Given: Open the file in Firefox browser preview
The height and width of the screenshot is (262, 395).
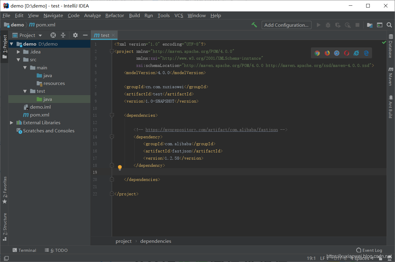Looking at the screenshot, I should pos(327,53).
